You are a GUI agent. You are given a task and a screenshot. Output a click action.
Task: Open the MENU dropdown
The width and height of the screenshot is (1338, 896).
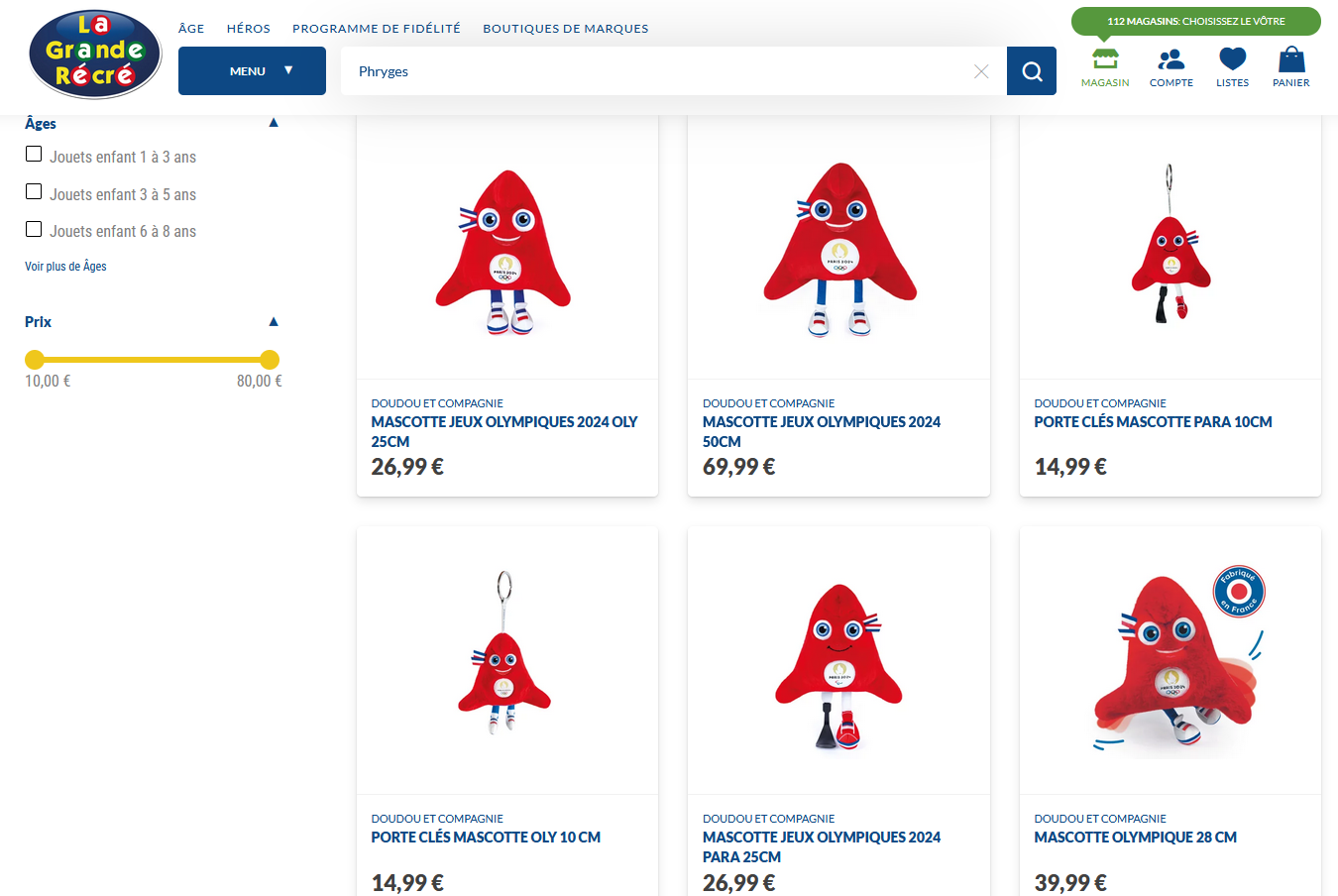click(252, 71)
